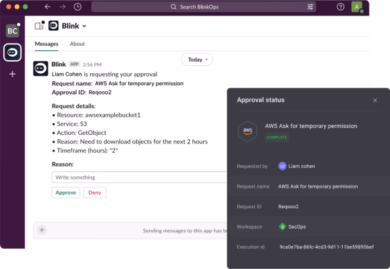Click the plus attachment icon in composer

(x=42, y=230)
